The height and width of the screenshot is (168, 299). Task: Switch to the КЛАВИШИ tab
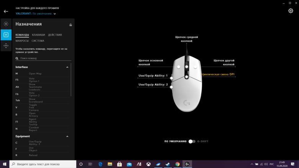tap(38, 35)
